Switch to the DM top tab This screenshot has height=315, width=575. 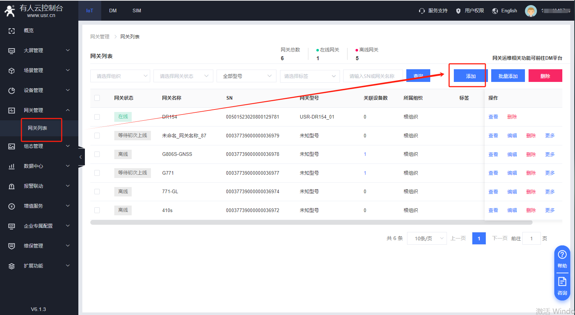coord(113,11)
